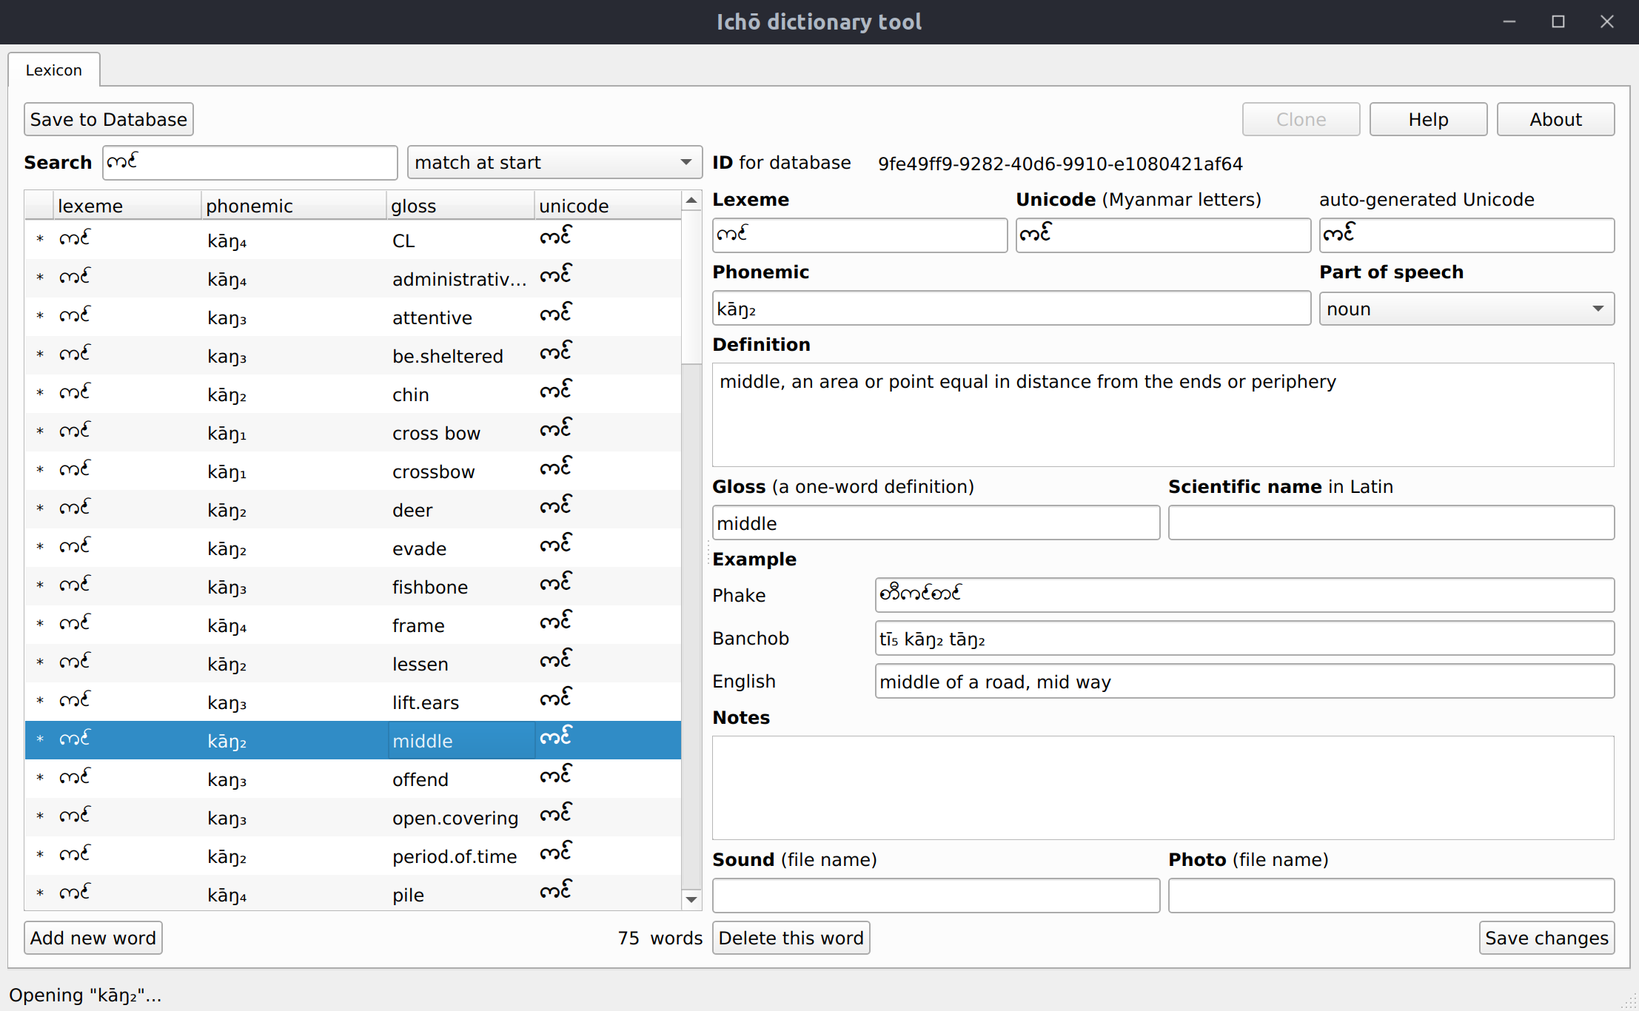Open the Help dialog
This screenshot has height=1011, width=1639.
(1427, 119)
